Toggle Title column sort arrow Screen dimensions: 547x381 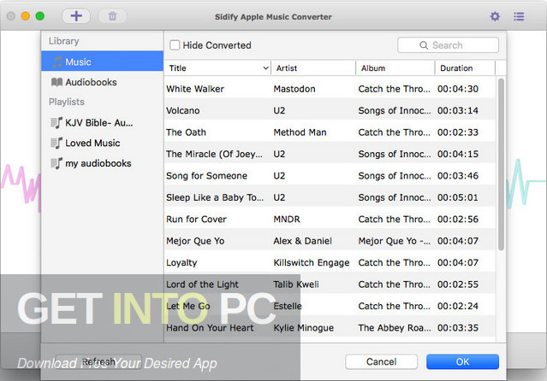click(x=265, y=67)
